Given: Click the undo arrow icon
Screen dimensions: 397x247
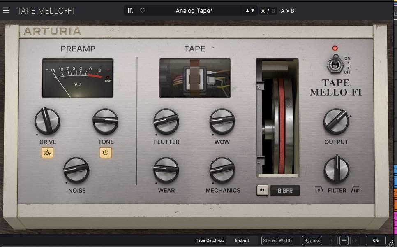Looking at the screenshot, I should click(x=332, y=240).
